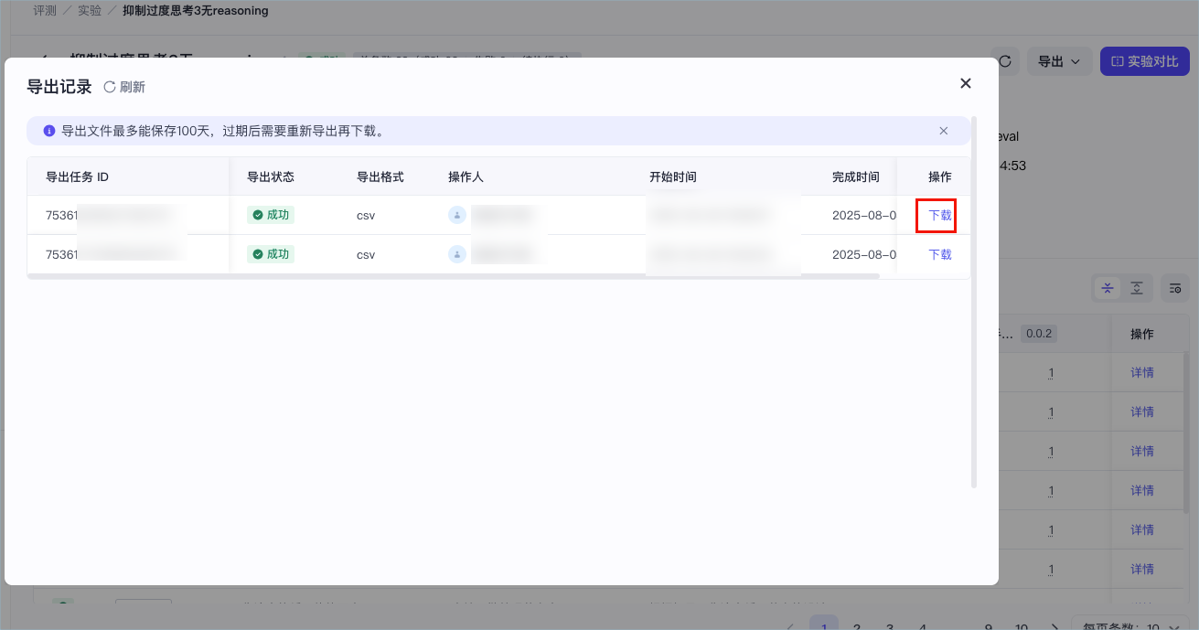Open the 导出 dropdown menu
This screenshot has width=1199, height=630.
click(1059, 61)
